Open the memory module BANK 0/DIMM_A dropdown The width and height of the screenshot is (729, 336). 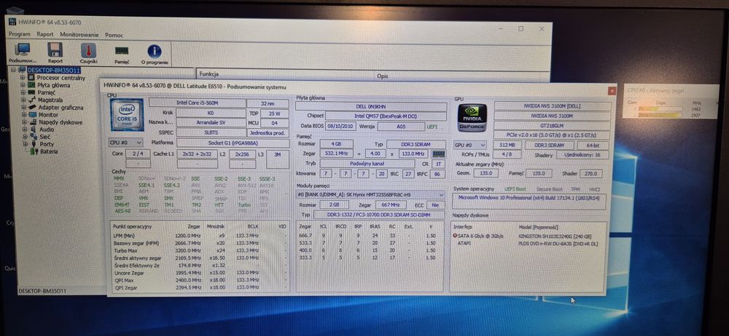pos(370,195)
